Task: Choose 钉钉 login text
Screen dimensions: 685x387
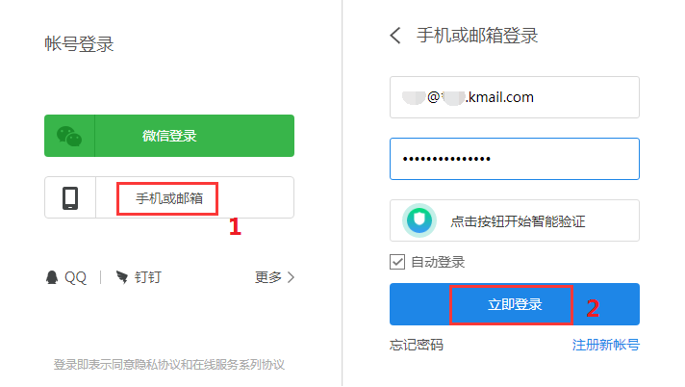Action: [x=148, y=277]
